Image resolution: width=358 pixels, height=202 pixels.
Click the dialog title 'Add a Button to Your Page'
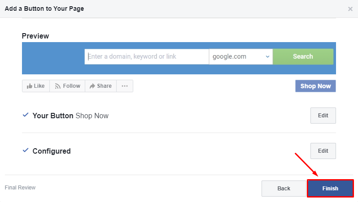click(44, 9)
